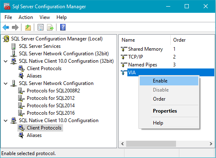Sort by the Order column header
This screenshot has width=216, height=158.
[193, 40]
